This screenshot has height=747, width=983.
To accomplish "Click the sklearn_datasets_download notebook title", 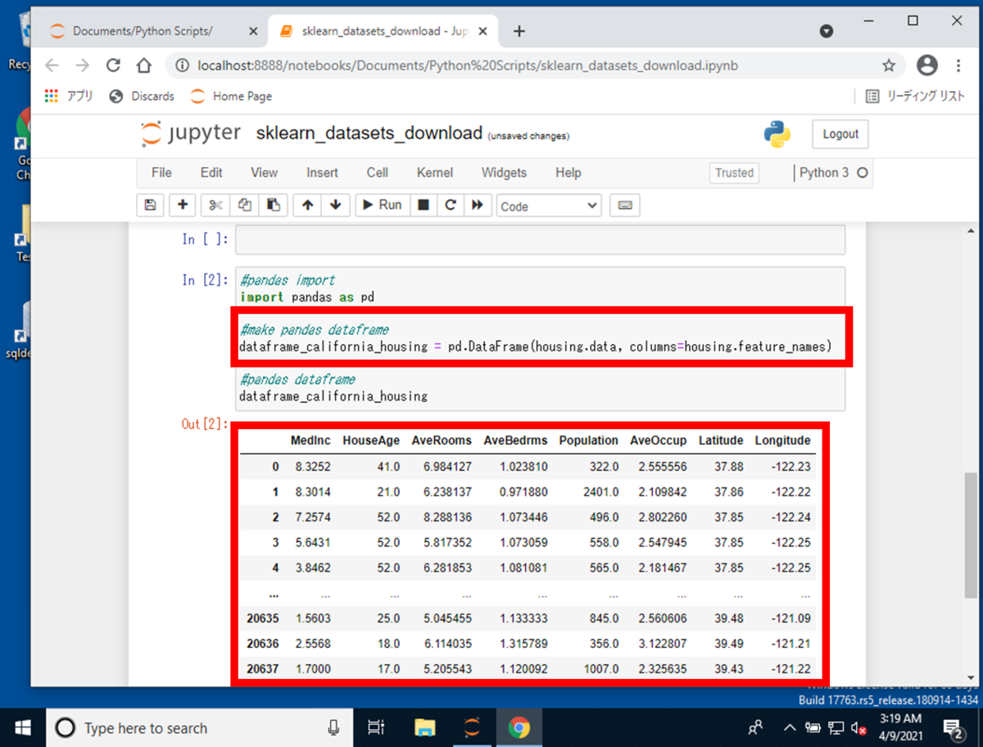I will point(369,134).
